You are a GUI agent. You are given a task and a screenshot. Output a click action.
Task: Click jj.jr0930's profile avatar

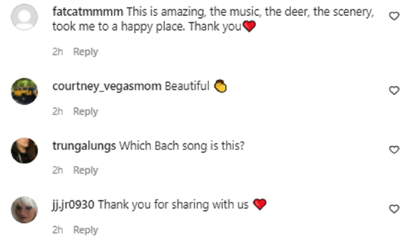tap(24, 210)
